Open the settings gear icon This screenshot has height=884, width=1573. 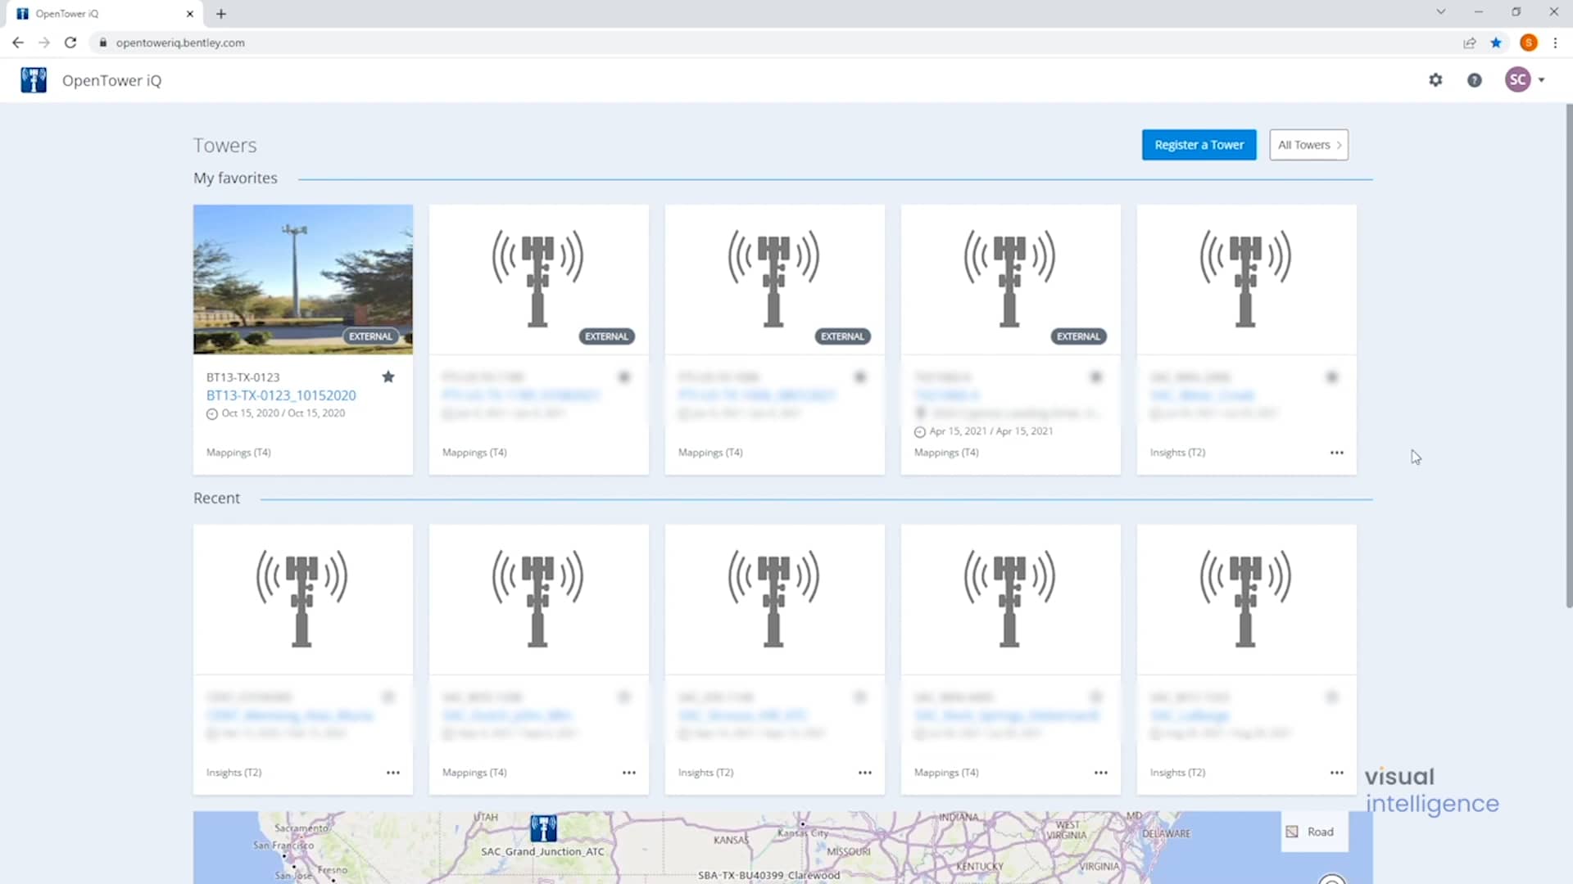[1436, 79]
